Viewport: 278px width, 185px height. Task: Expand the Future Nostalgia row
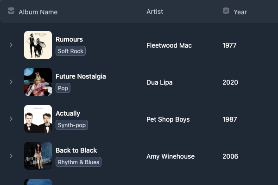[x=11, y=82]
